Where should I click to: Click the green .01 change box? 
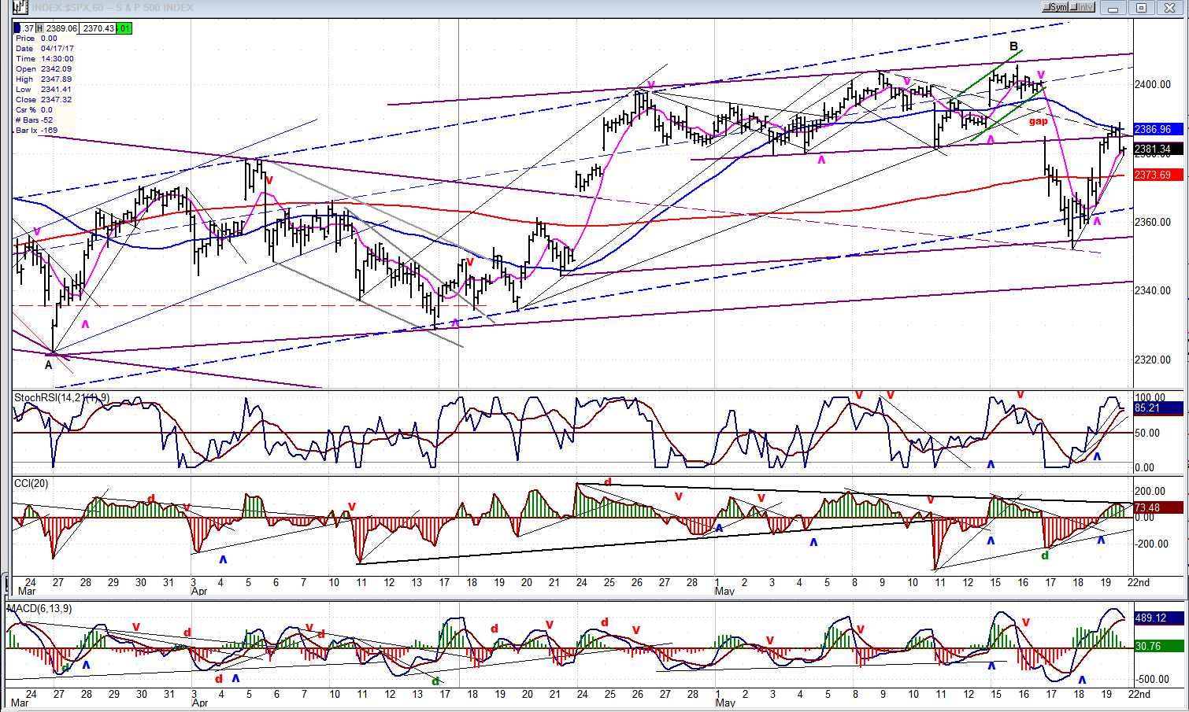pos(124,28)
